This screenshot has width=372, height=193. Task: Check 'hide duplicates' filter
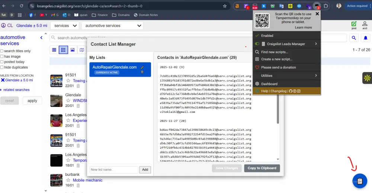(2, 67)
